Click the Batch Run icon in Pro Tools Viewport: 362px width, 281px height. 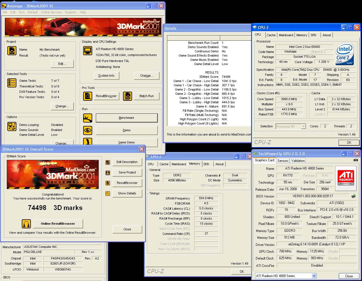click(x=128, y=96)
